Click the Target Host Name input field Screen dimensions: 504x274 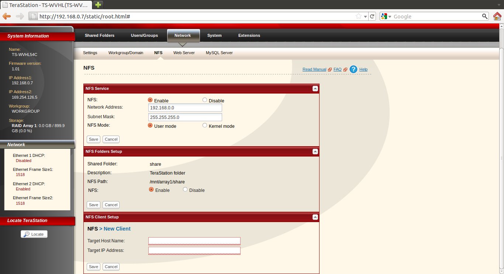194,241
